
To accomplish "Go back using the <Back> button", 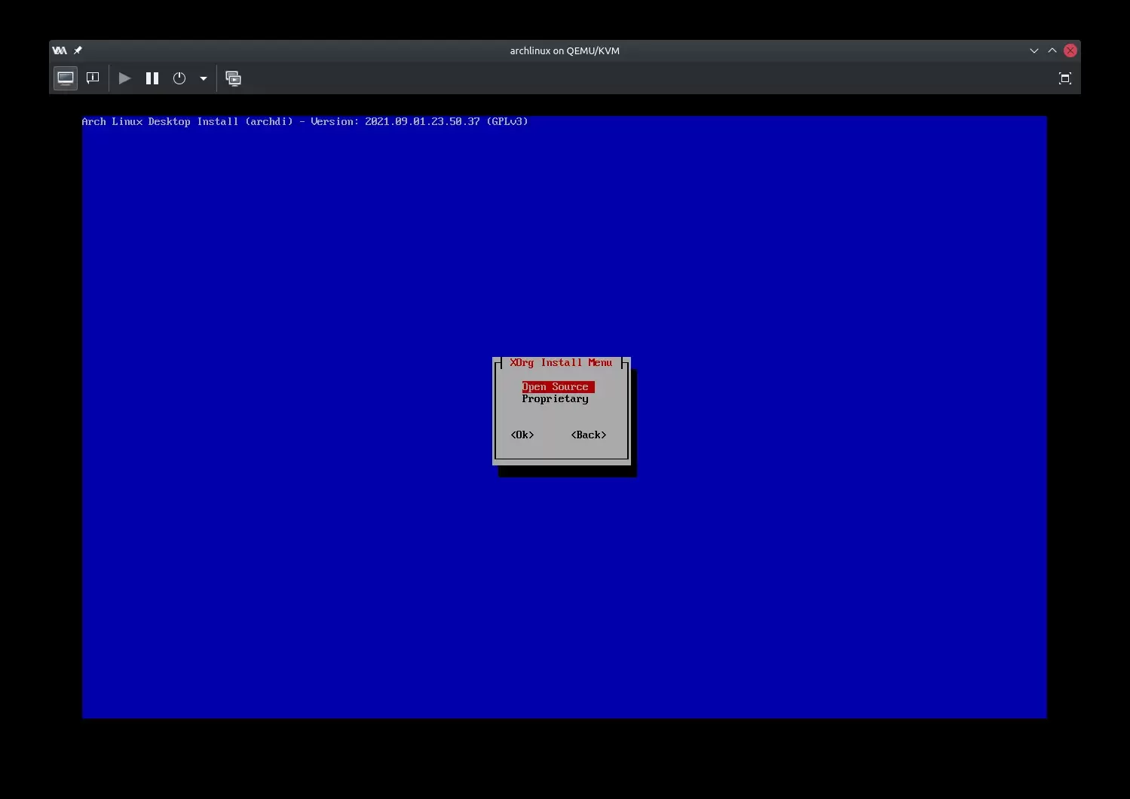I will [x=589, y=435].
